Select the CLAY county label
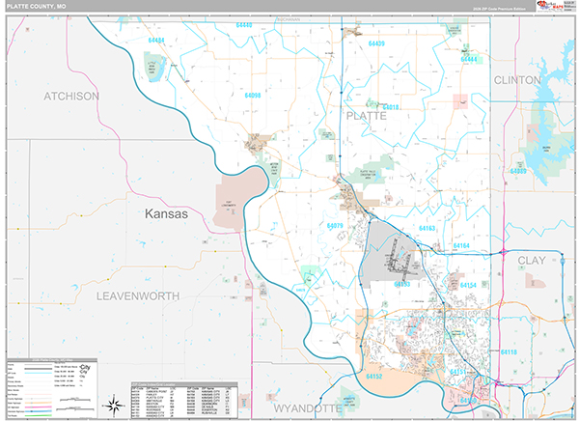 (532, 260)
